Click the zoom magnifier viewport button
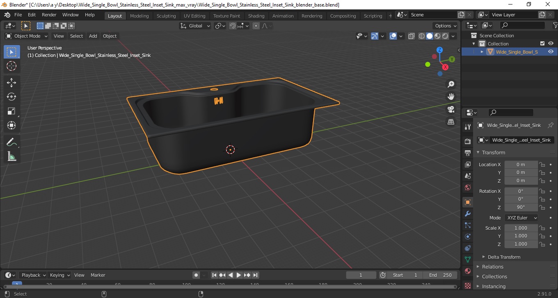558x298 pixels. (451, 84)
